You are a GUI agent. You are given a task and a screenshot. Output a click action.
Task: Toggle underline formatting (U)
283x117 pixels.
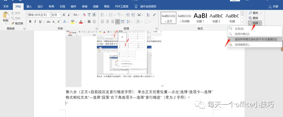pyautogui.click(x=40, y=22)
